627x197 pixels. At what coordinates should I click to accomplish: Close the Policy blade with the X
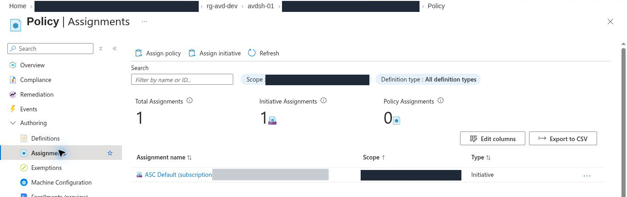pos(610,22)
